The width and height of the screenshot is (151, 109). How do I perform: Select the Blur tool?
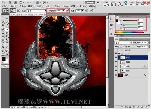(3, 39)
